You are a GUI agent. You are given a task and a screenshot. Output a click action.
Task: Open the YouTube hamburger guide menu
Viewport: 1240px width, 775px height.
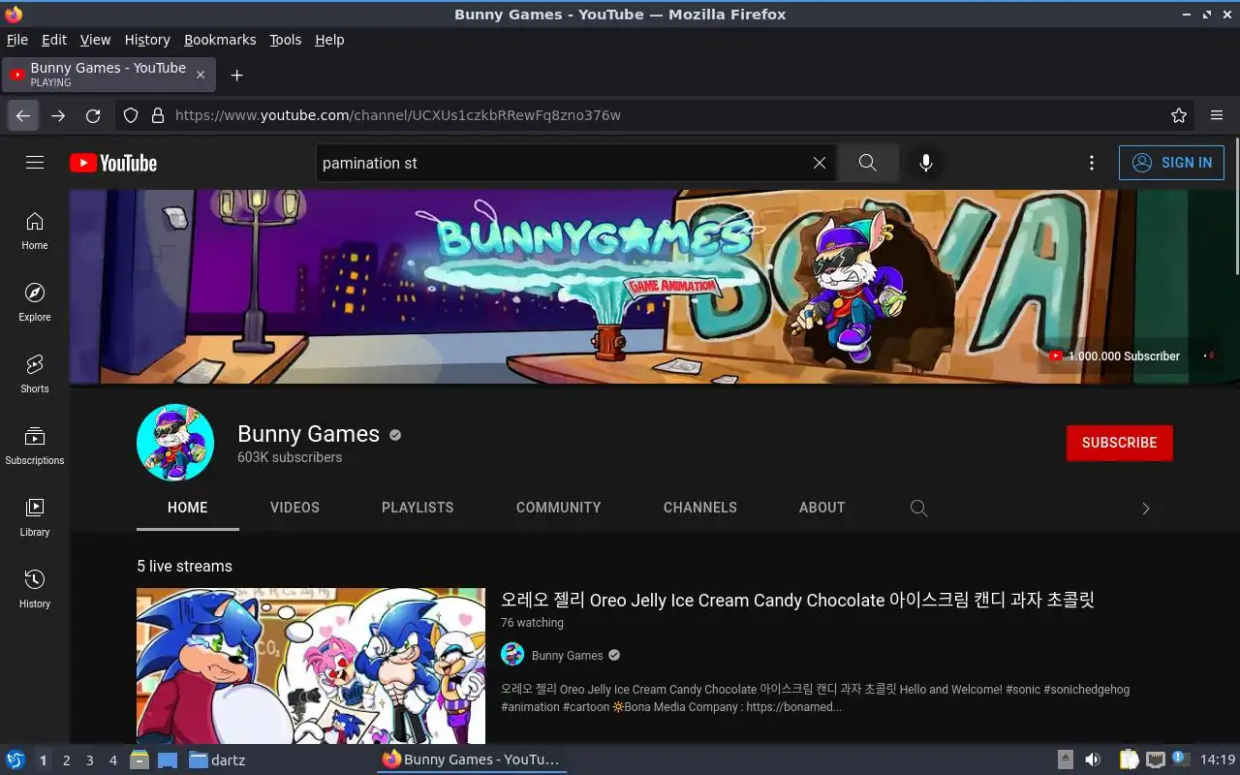tap(35, 163)
